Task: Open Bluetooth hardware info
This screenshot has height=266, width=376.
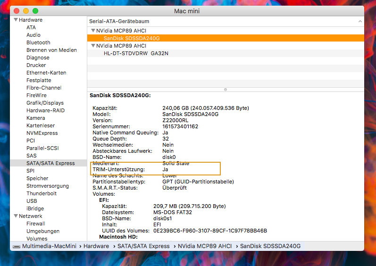Action: click(38, 42)
